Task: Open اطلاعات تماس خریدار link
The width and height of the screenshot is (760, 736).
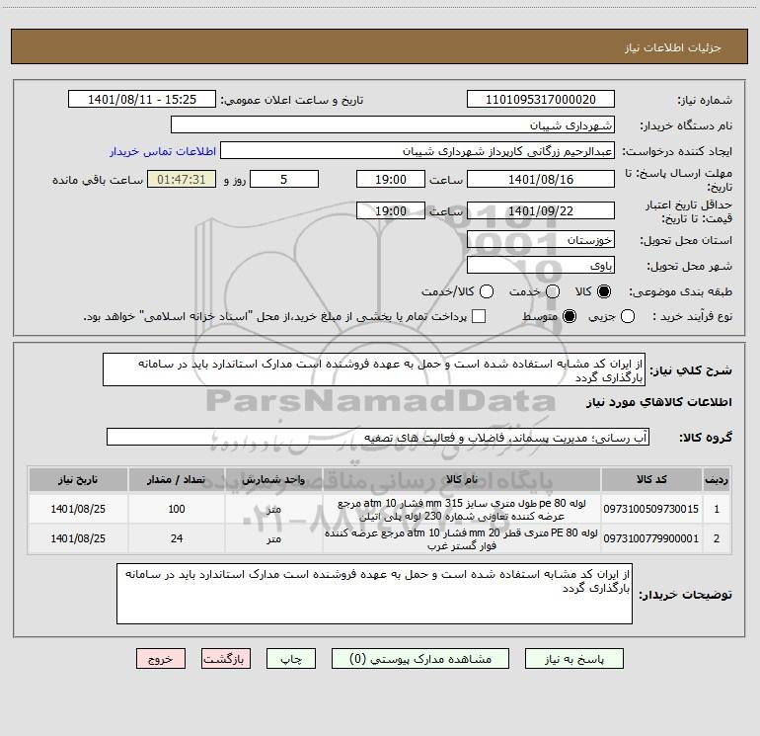Action: tap(163, 151)
